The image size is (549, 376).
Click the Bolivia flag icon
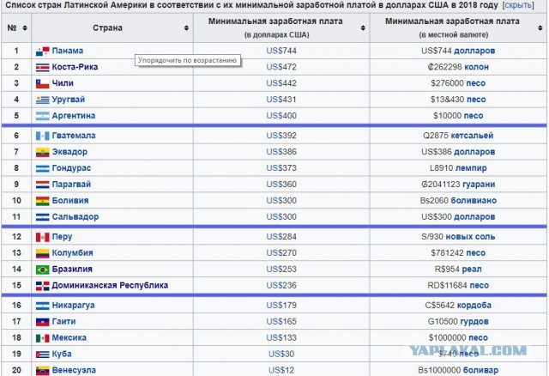click(x=42, y=201)
